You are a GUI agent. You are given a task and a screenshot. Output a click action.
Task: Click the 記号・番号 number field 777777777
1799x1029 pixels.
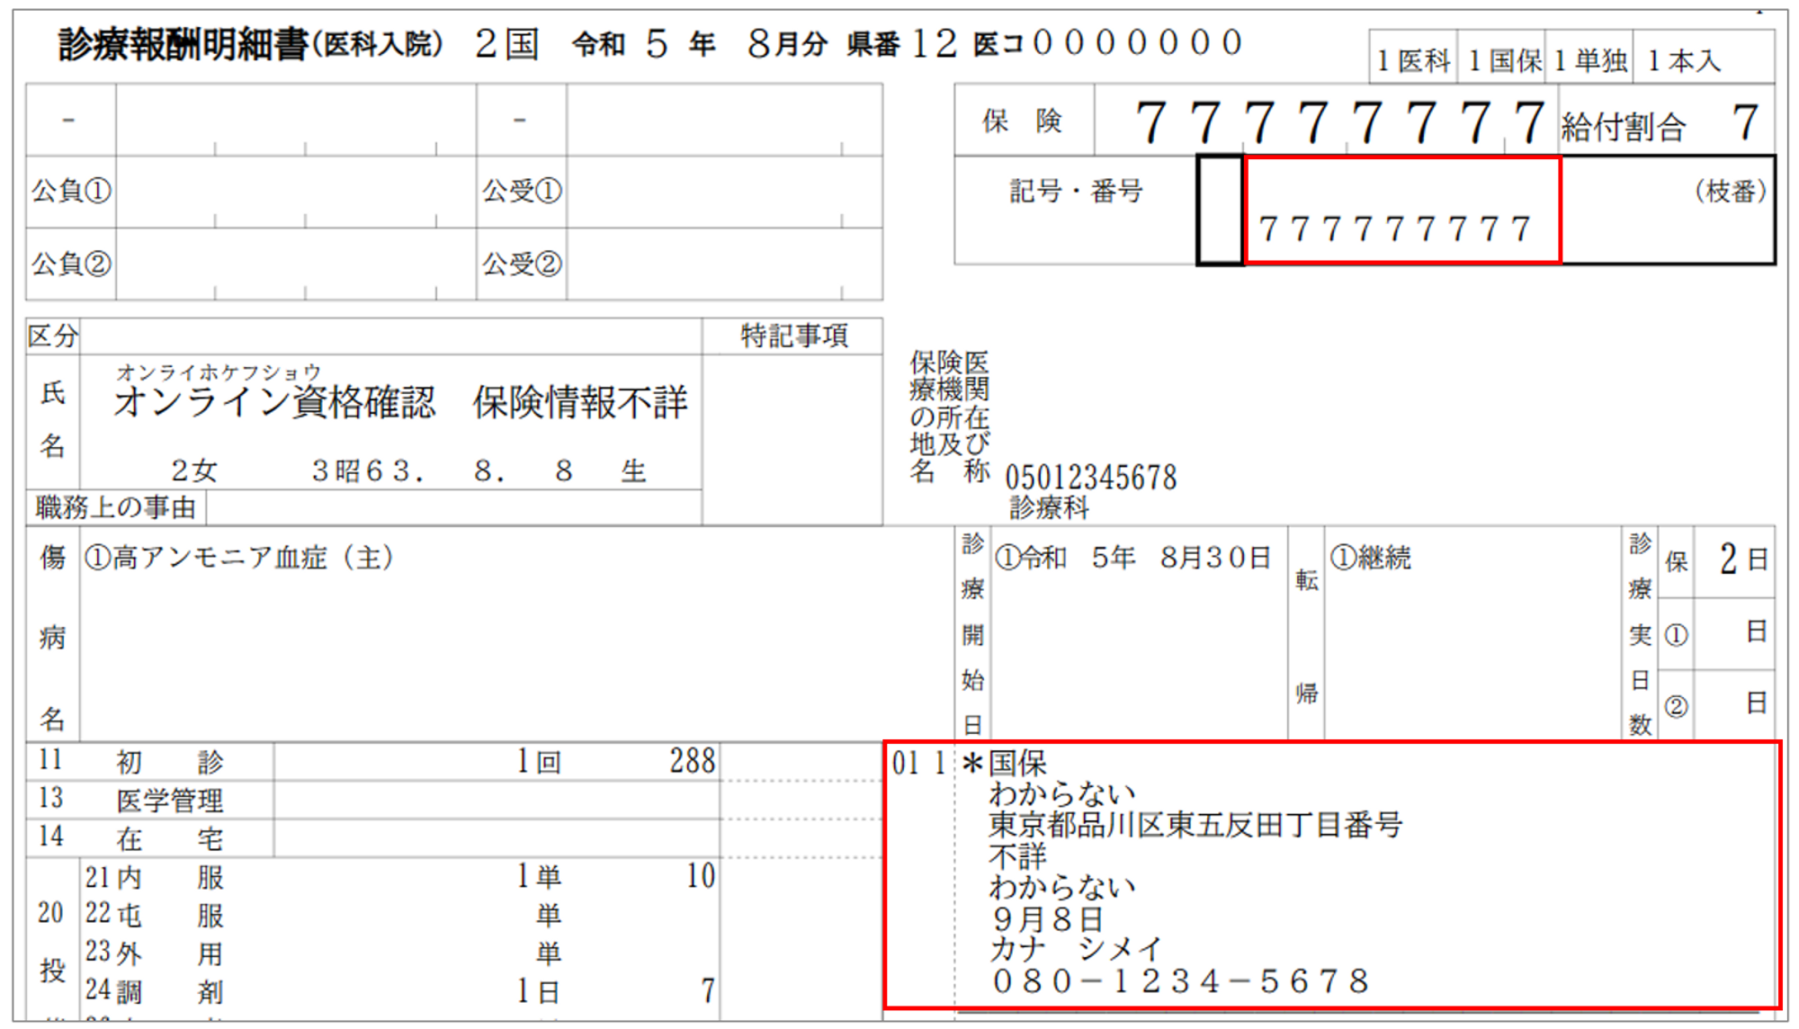click(1393, 228)
